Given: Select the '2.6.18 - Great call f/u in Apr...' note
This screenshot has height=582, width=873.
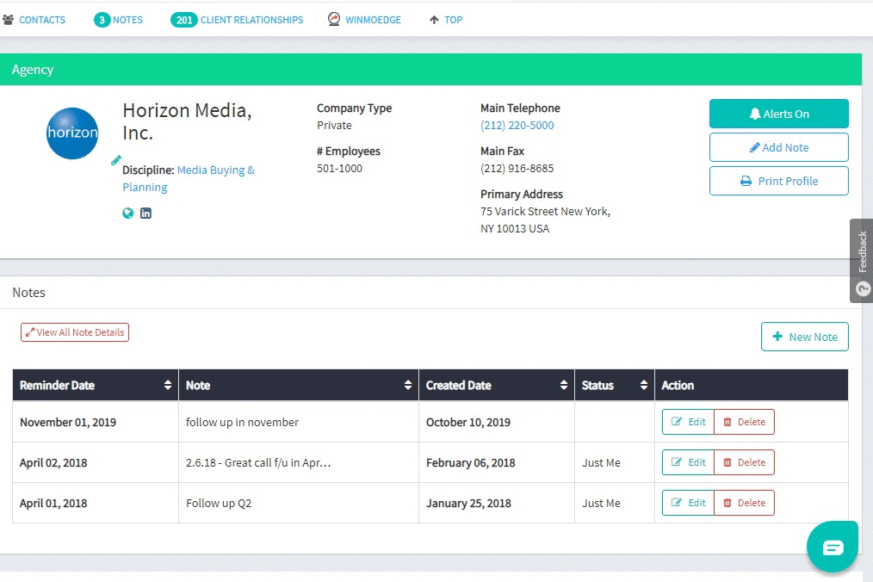Looking at the screenshot, I should pyautogui.click(x=258, y=463).
